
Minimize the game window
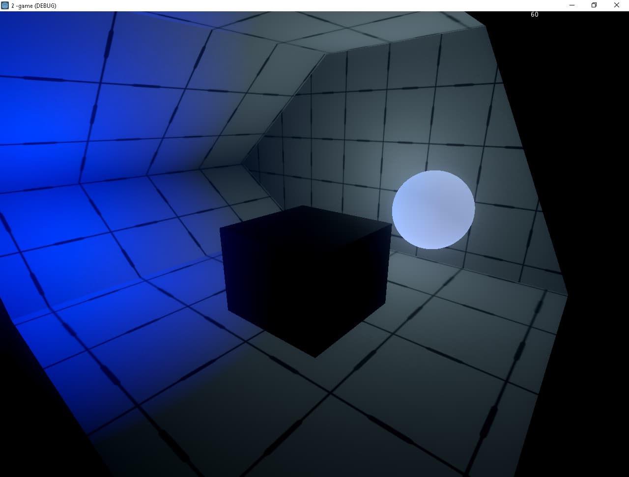[572, 5]
